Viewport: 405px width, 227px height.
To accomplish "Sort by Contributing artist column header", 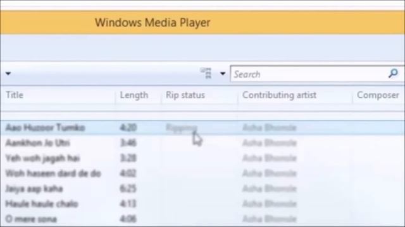I will click(x=279, y=95).
